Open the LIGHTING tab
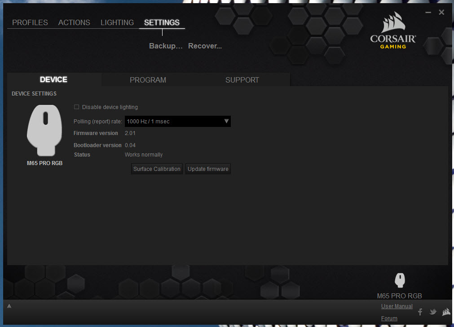 coord(117,22)
